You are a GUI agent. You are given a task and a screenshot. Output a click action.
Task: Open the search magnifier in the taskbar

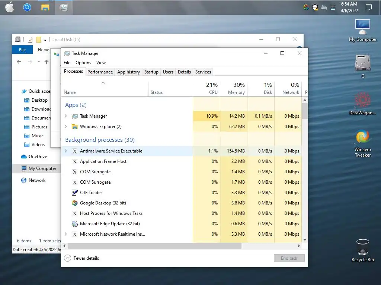click(27, 7)
